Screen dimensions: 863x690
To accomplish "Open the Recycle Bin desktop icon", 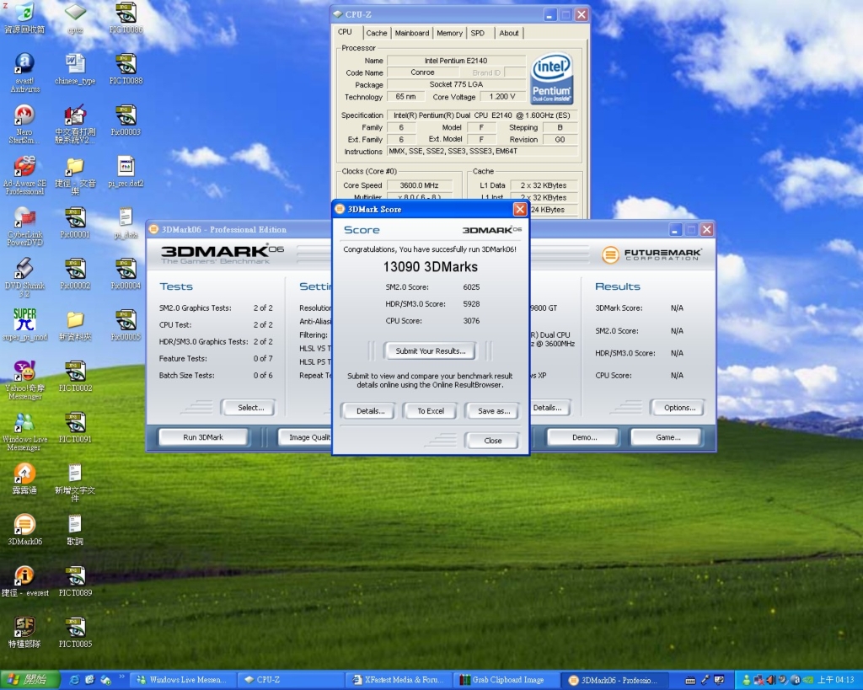I will point(24,18).
